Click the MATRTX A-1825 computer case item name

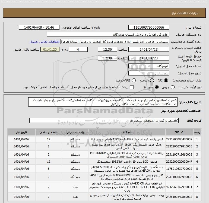click(127, 139)
